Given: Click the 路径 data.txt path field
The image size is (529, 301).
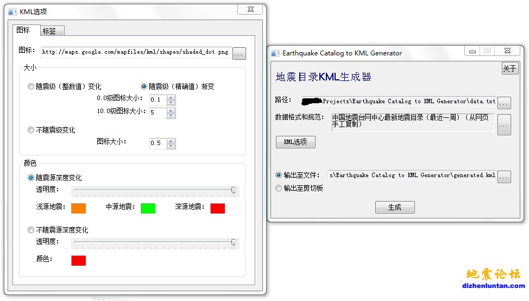Looking at the screenshot, I should point(399,101).
